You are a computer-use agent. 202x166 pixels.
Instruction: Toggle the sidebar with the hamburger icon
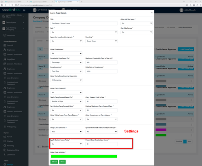click(x=24, y=10)
